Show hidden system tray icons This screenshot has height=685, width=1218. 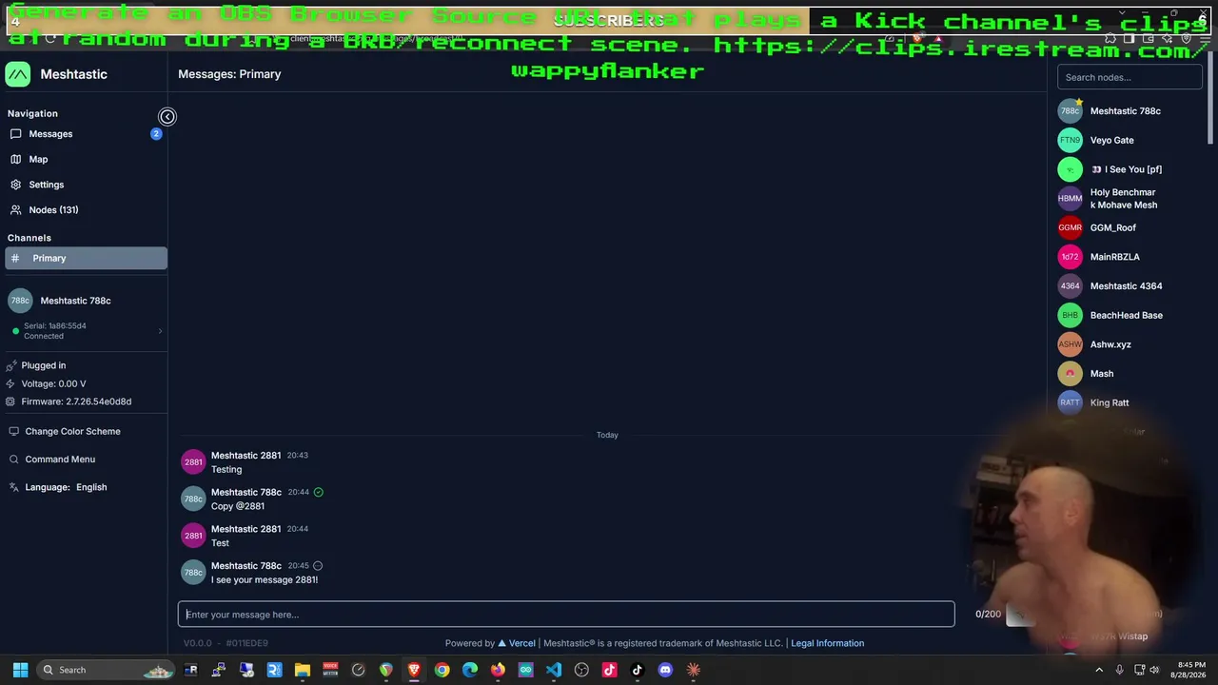1100,670
